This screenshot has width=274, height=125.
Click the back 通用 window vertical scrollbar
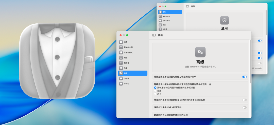click(x=266, y=23)
